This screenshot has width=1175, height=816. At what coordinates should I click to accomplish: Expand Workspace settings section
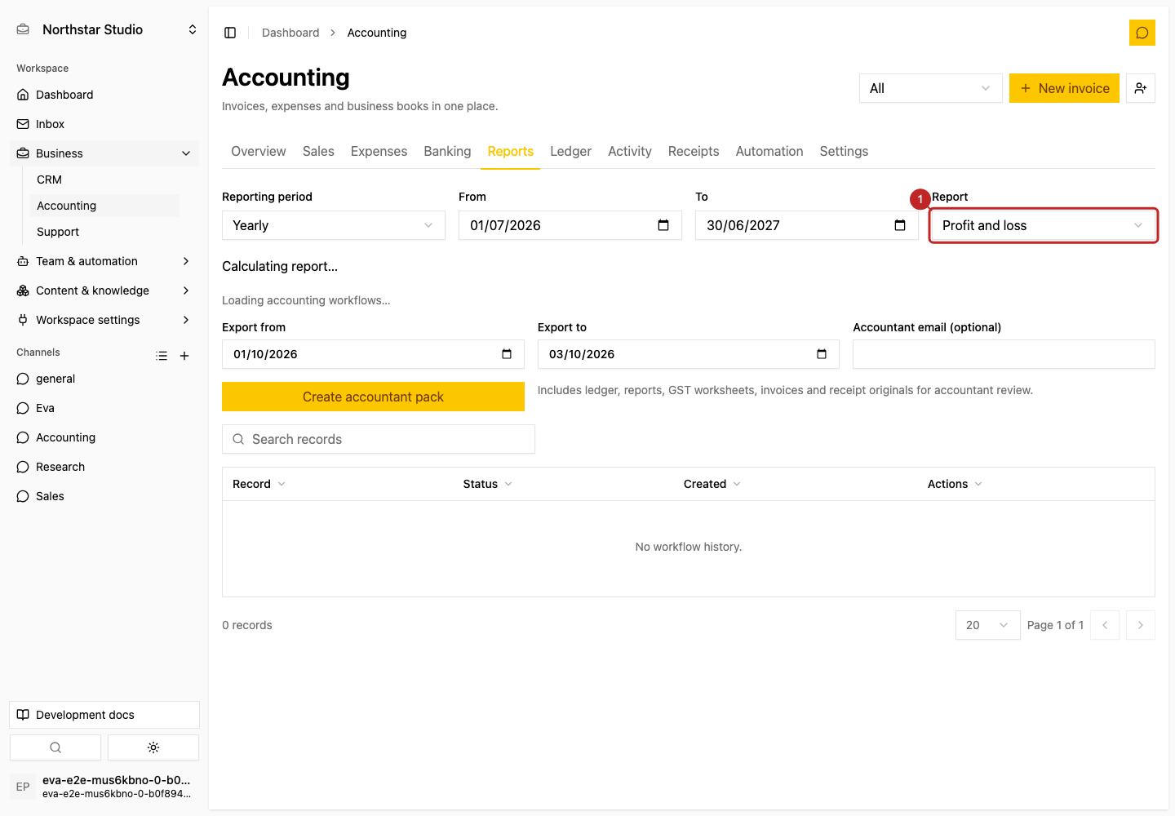104,320
